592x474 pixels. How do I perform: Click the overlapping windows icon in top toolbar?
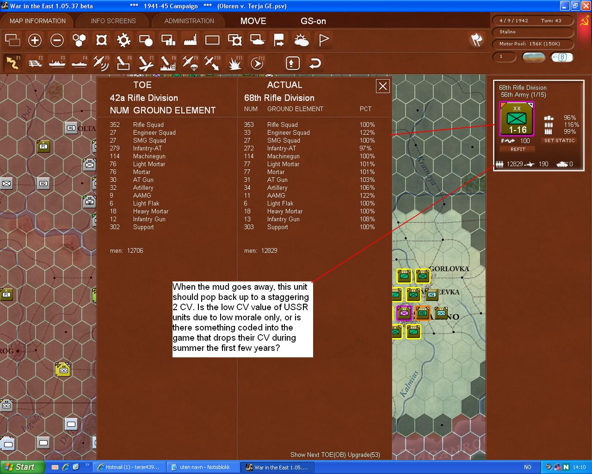(12, 40)
